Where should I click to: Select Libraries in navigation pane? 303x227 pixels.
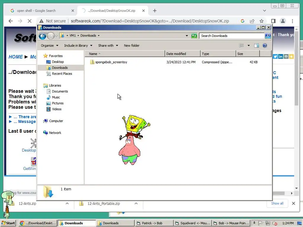55,85
